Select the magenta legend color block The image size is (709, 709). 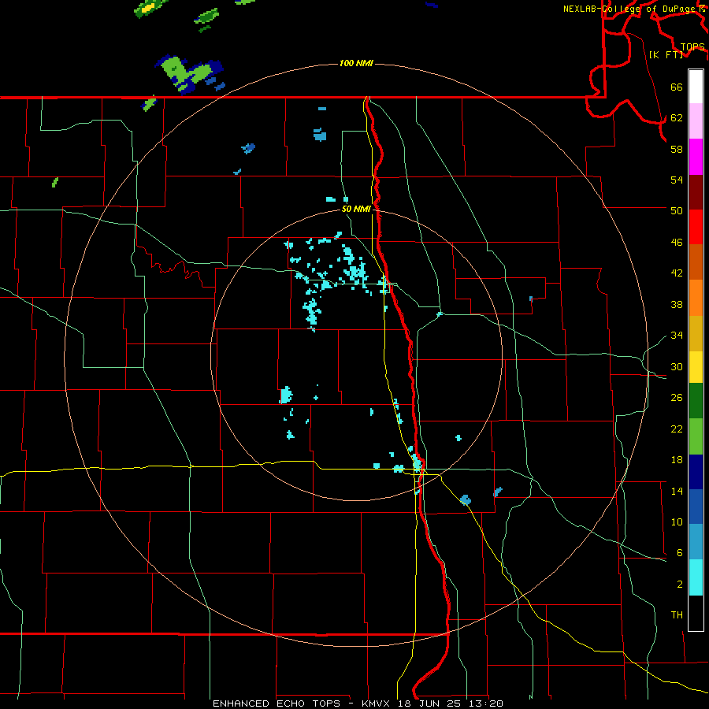coord(696,157)
